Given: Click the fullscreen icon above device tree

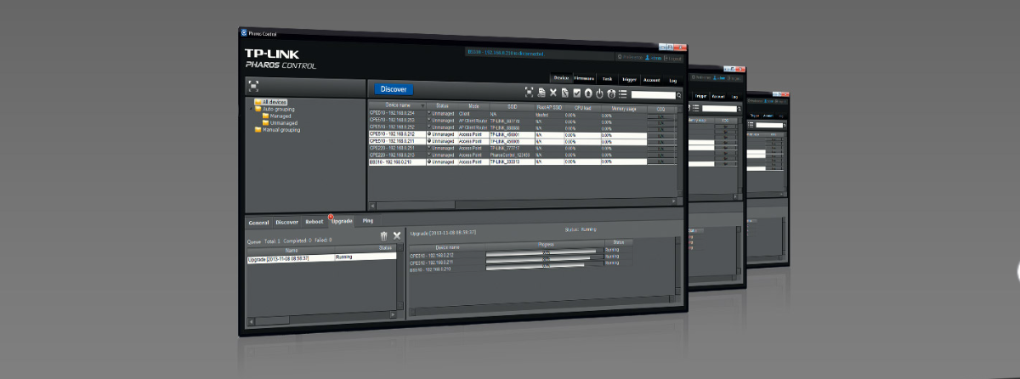Looking at the screenshot, I should click(252, 85).
